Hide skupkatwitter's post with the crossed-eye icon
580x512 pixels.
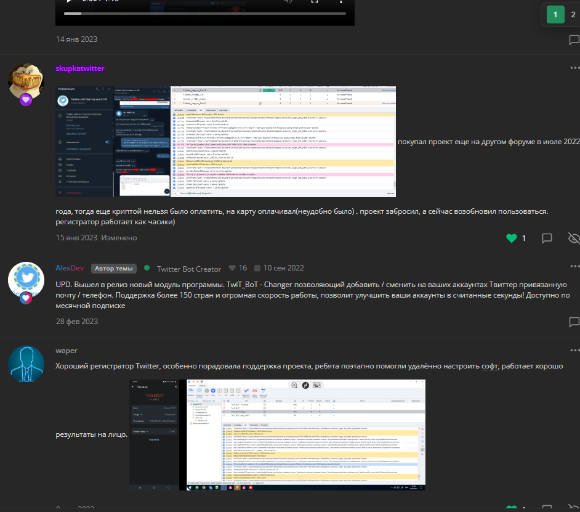[574, 238]
